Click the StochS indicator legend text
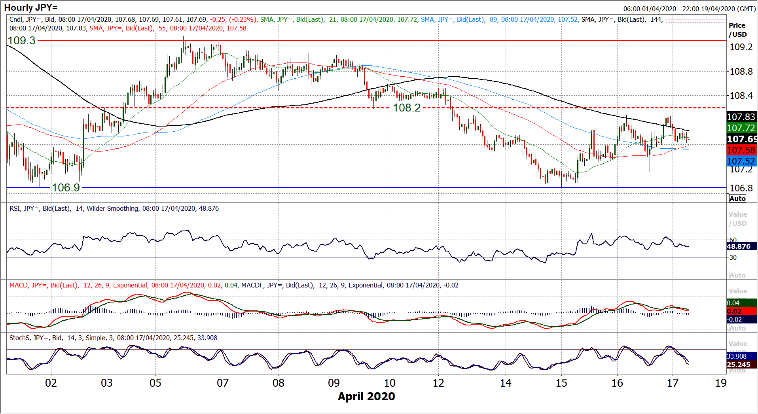 [113, 338]
